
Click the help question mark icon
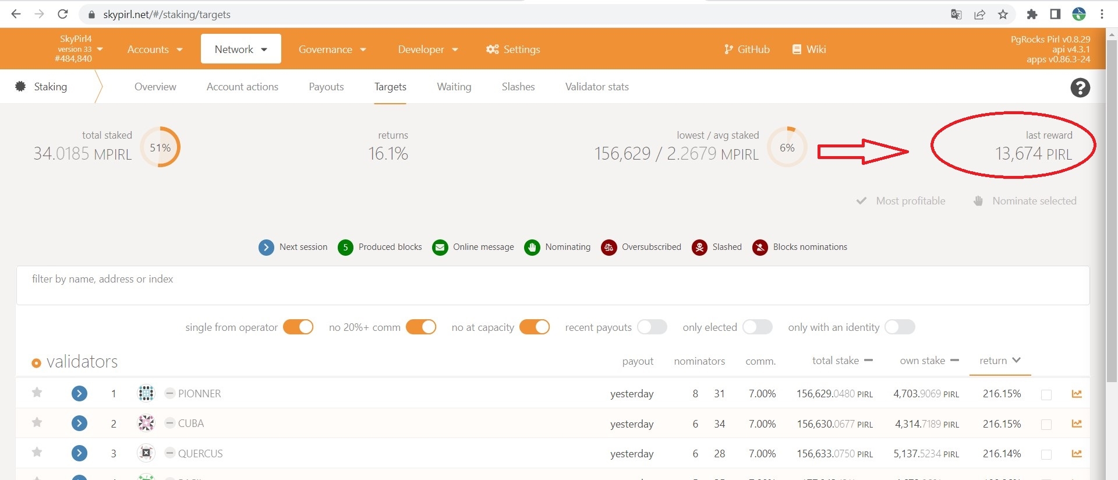click(x=1080, y=88)
